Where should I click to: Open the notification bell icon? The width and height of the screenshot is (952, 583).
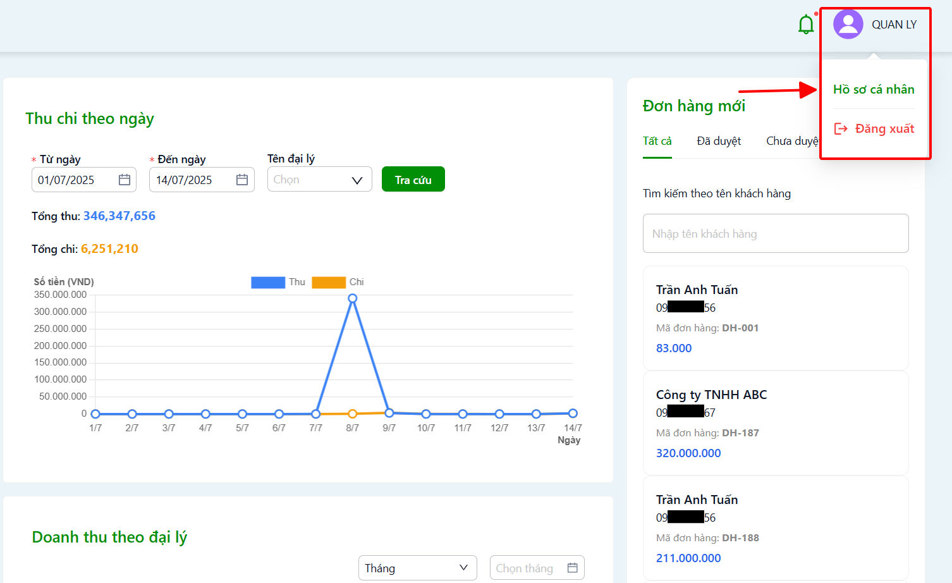click(806, 25)
